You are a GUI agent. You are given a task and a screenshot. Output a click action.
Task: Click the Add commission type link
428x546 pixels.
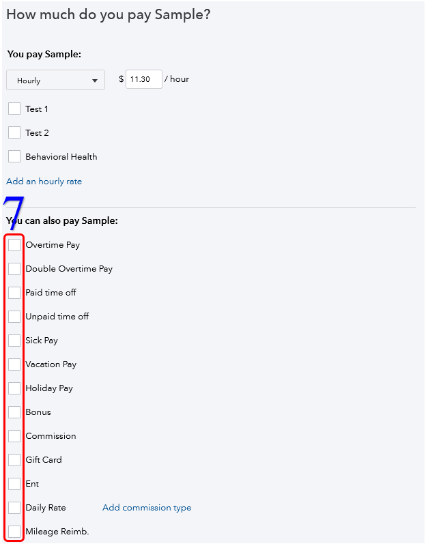click(x=147, y=508)
